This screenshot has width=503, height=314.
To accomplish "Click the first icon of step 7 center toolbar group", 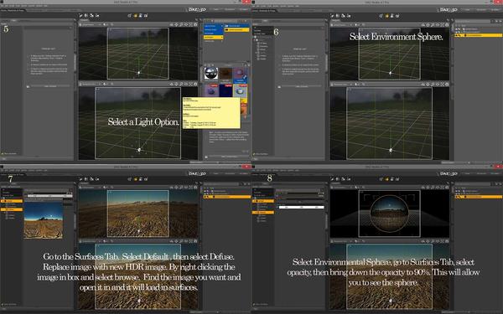I will [x=130, y=179].
